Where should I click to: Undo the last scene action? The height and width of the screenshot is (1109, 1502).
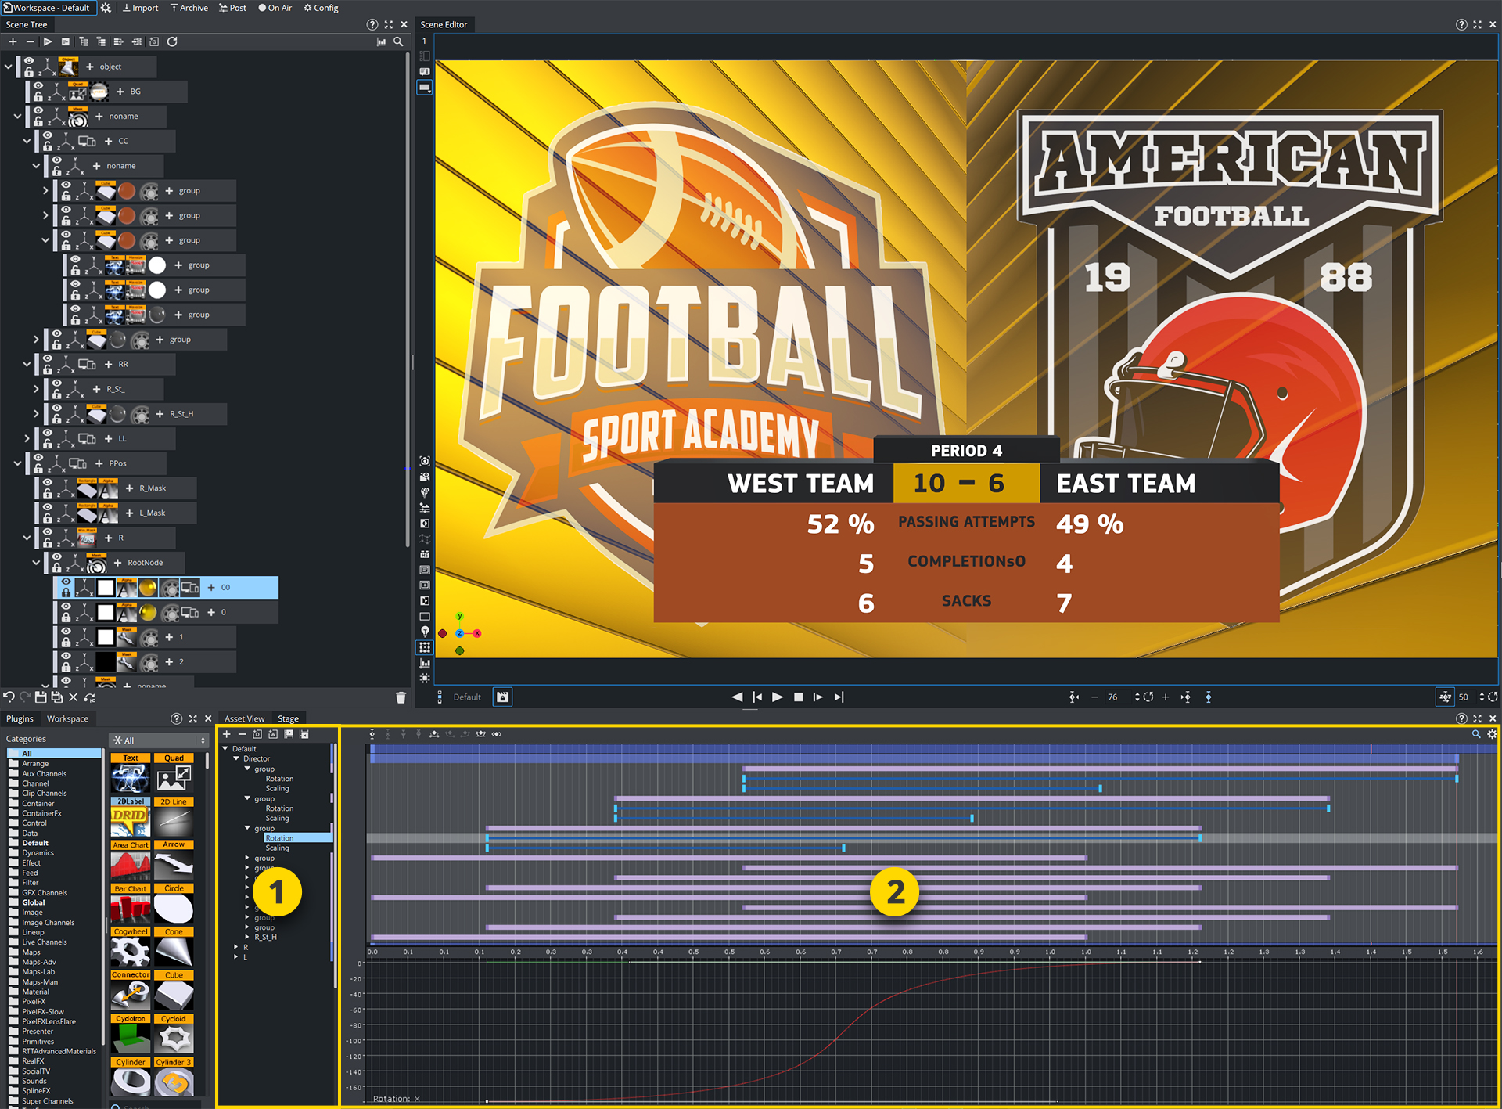pyautogui.click(x=9, y=697)
